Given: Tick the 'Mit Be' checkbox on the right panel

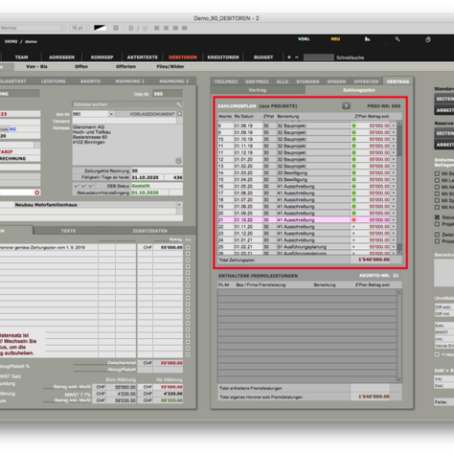Looking at the screenshot, I should (437, 173).
